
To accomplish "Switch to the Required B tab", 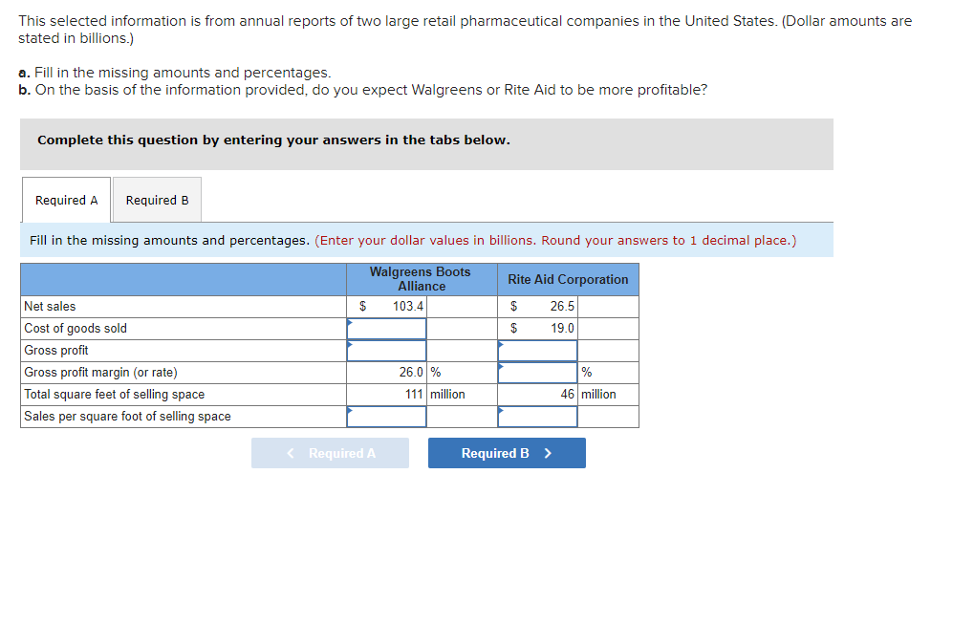I will 156,200.
